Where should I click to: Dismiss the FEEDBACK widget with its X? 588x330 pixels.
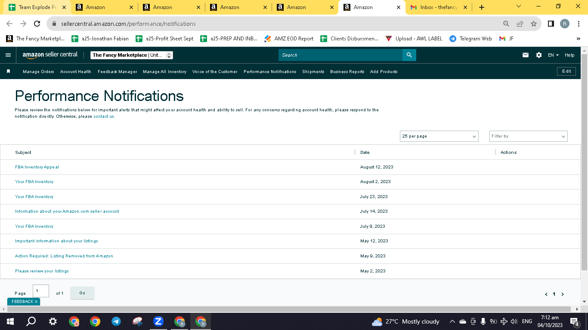coord(36,302)
